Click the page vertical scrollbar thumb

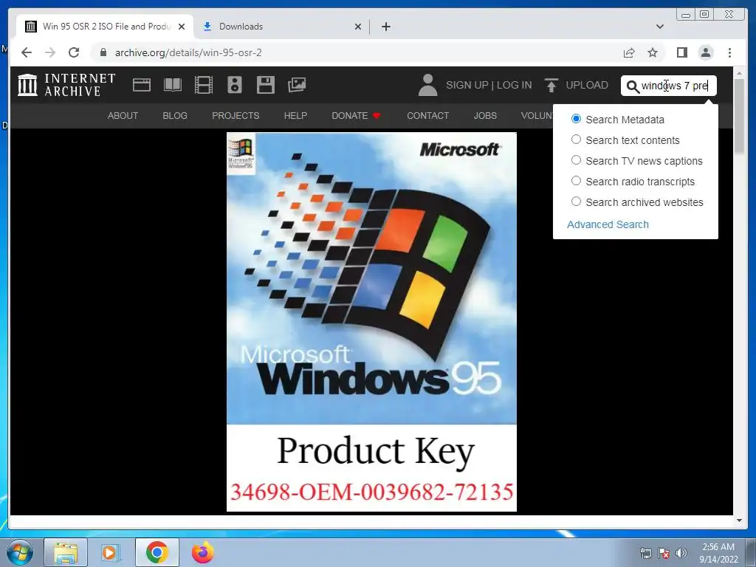pyautogui.click(x=739, y=116)
